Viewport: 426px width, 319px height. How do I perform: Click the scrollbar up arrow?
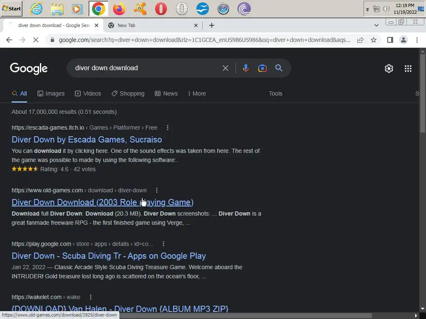(423, 51)
